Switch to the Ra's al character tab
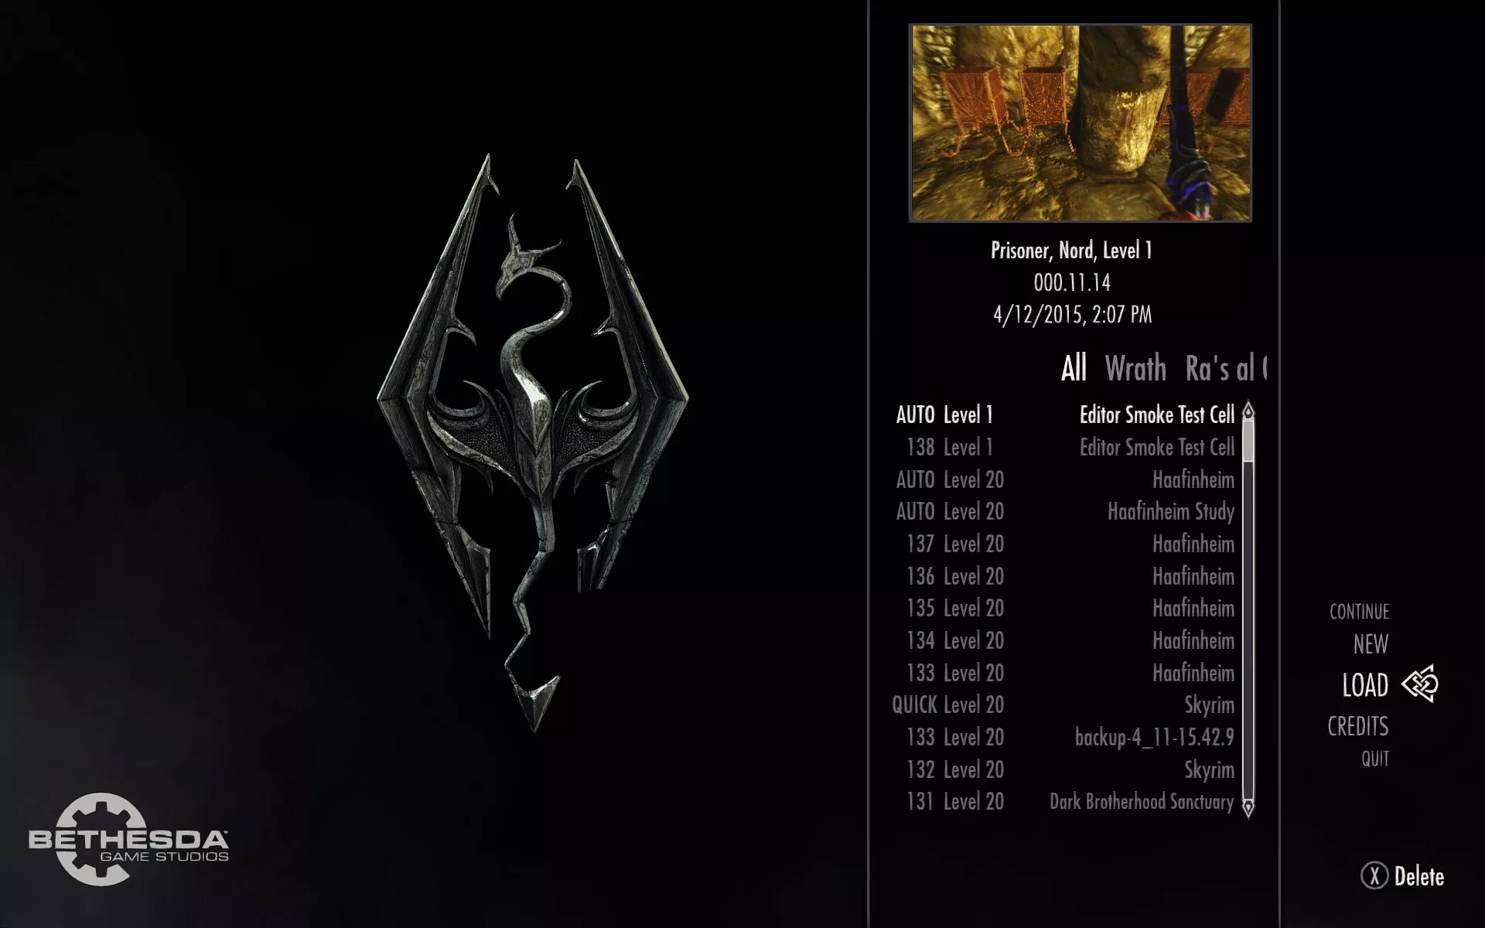This screenshot has height=928, width=1485. click(1226, 368)
